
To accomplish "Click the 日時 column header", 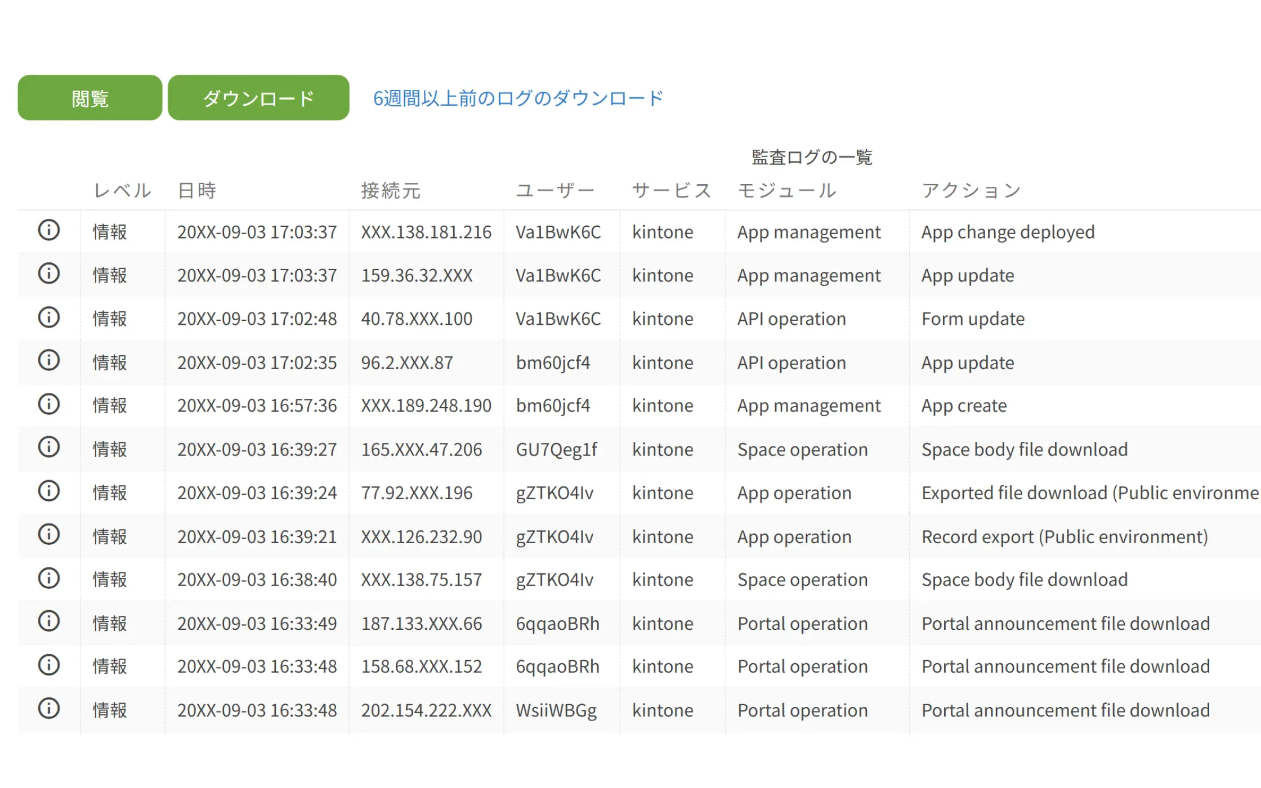I will [x=197, y=191].
